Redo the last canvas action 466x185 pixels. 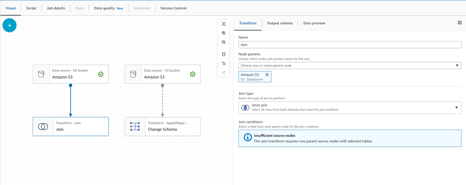click(224, 73)
